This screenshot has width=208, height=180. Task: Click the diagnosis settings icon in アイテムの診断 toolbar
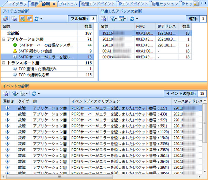6,18
